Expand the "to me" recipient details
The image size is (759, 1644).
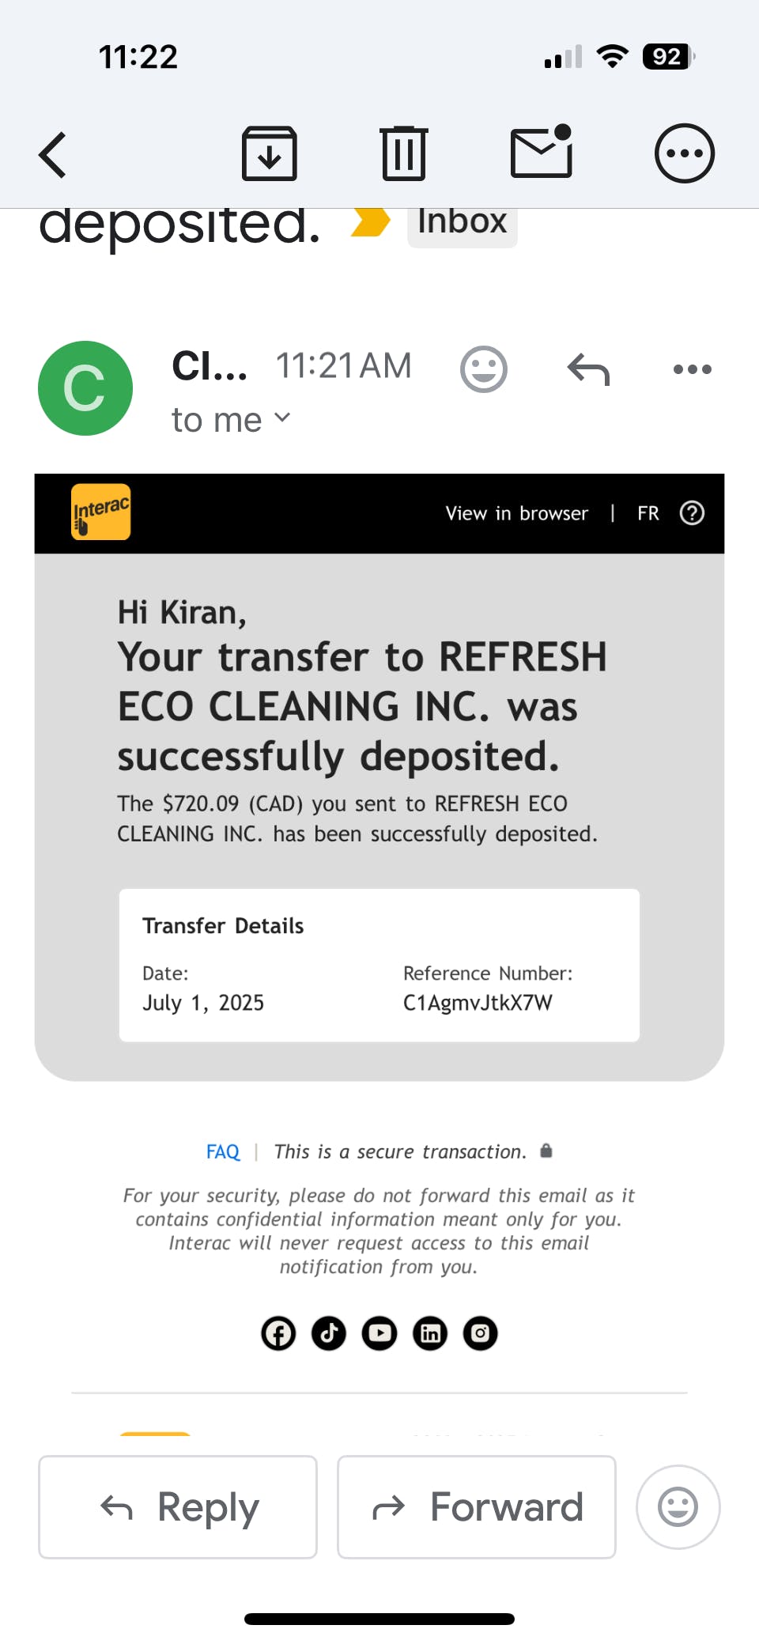tap(231, 420)
